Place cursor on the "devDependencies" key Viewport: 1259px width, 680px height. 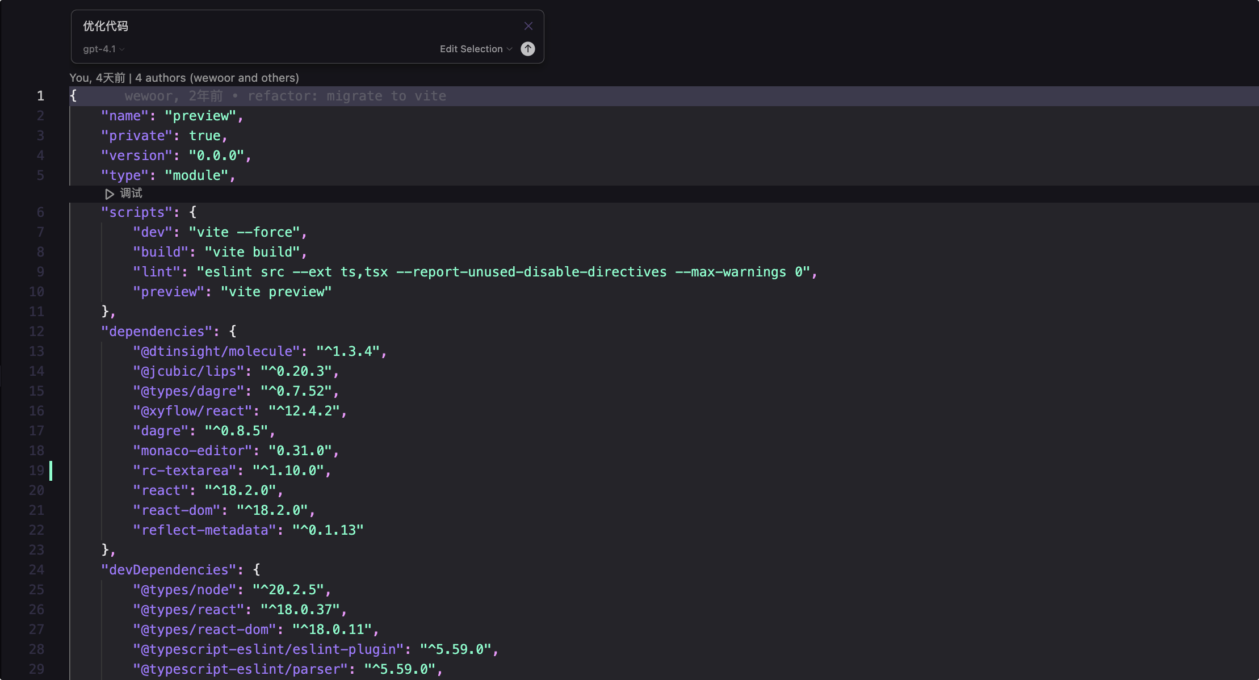point(168,570)
